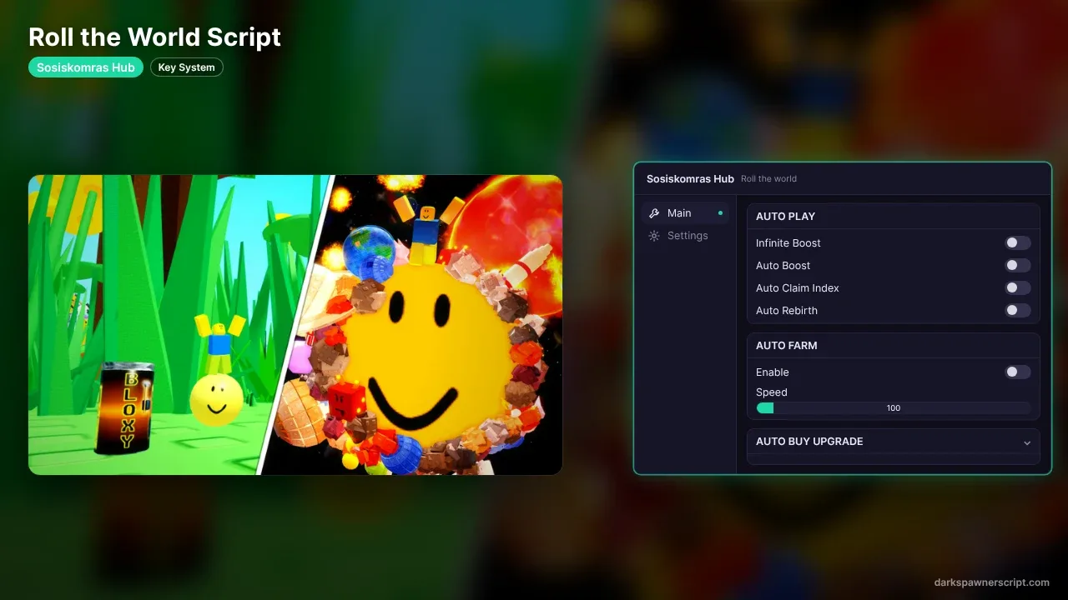Click the Roll the world subtitle
This screenshot has height=600, width=1068.
pos(768,179)
